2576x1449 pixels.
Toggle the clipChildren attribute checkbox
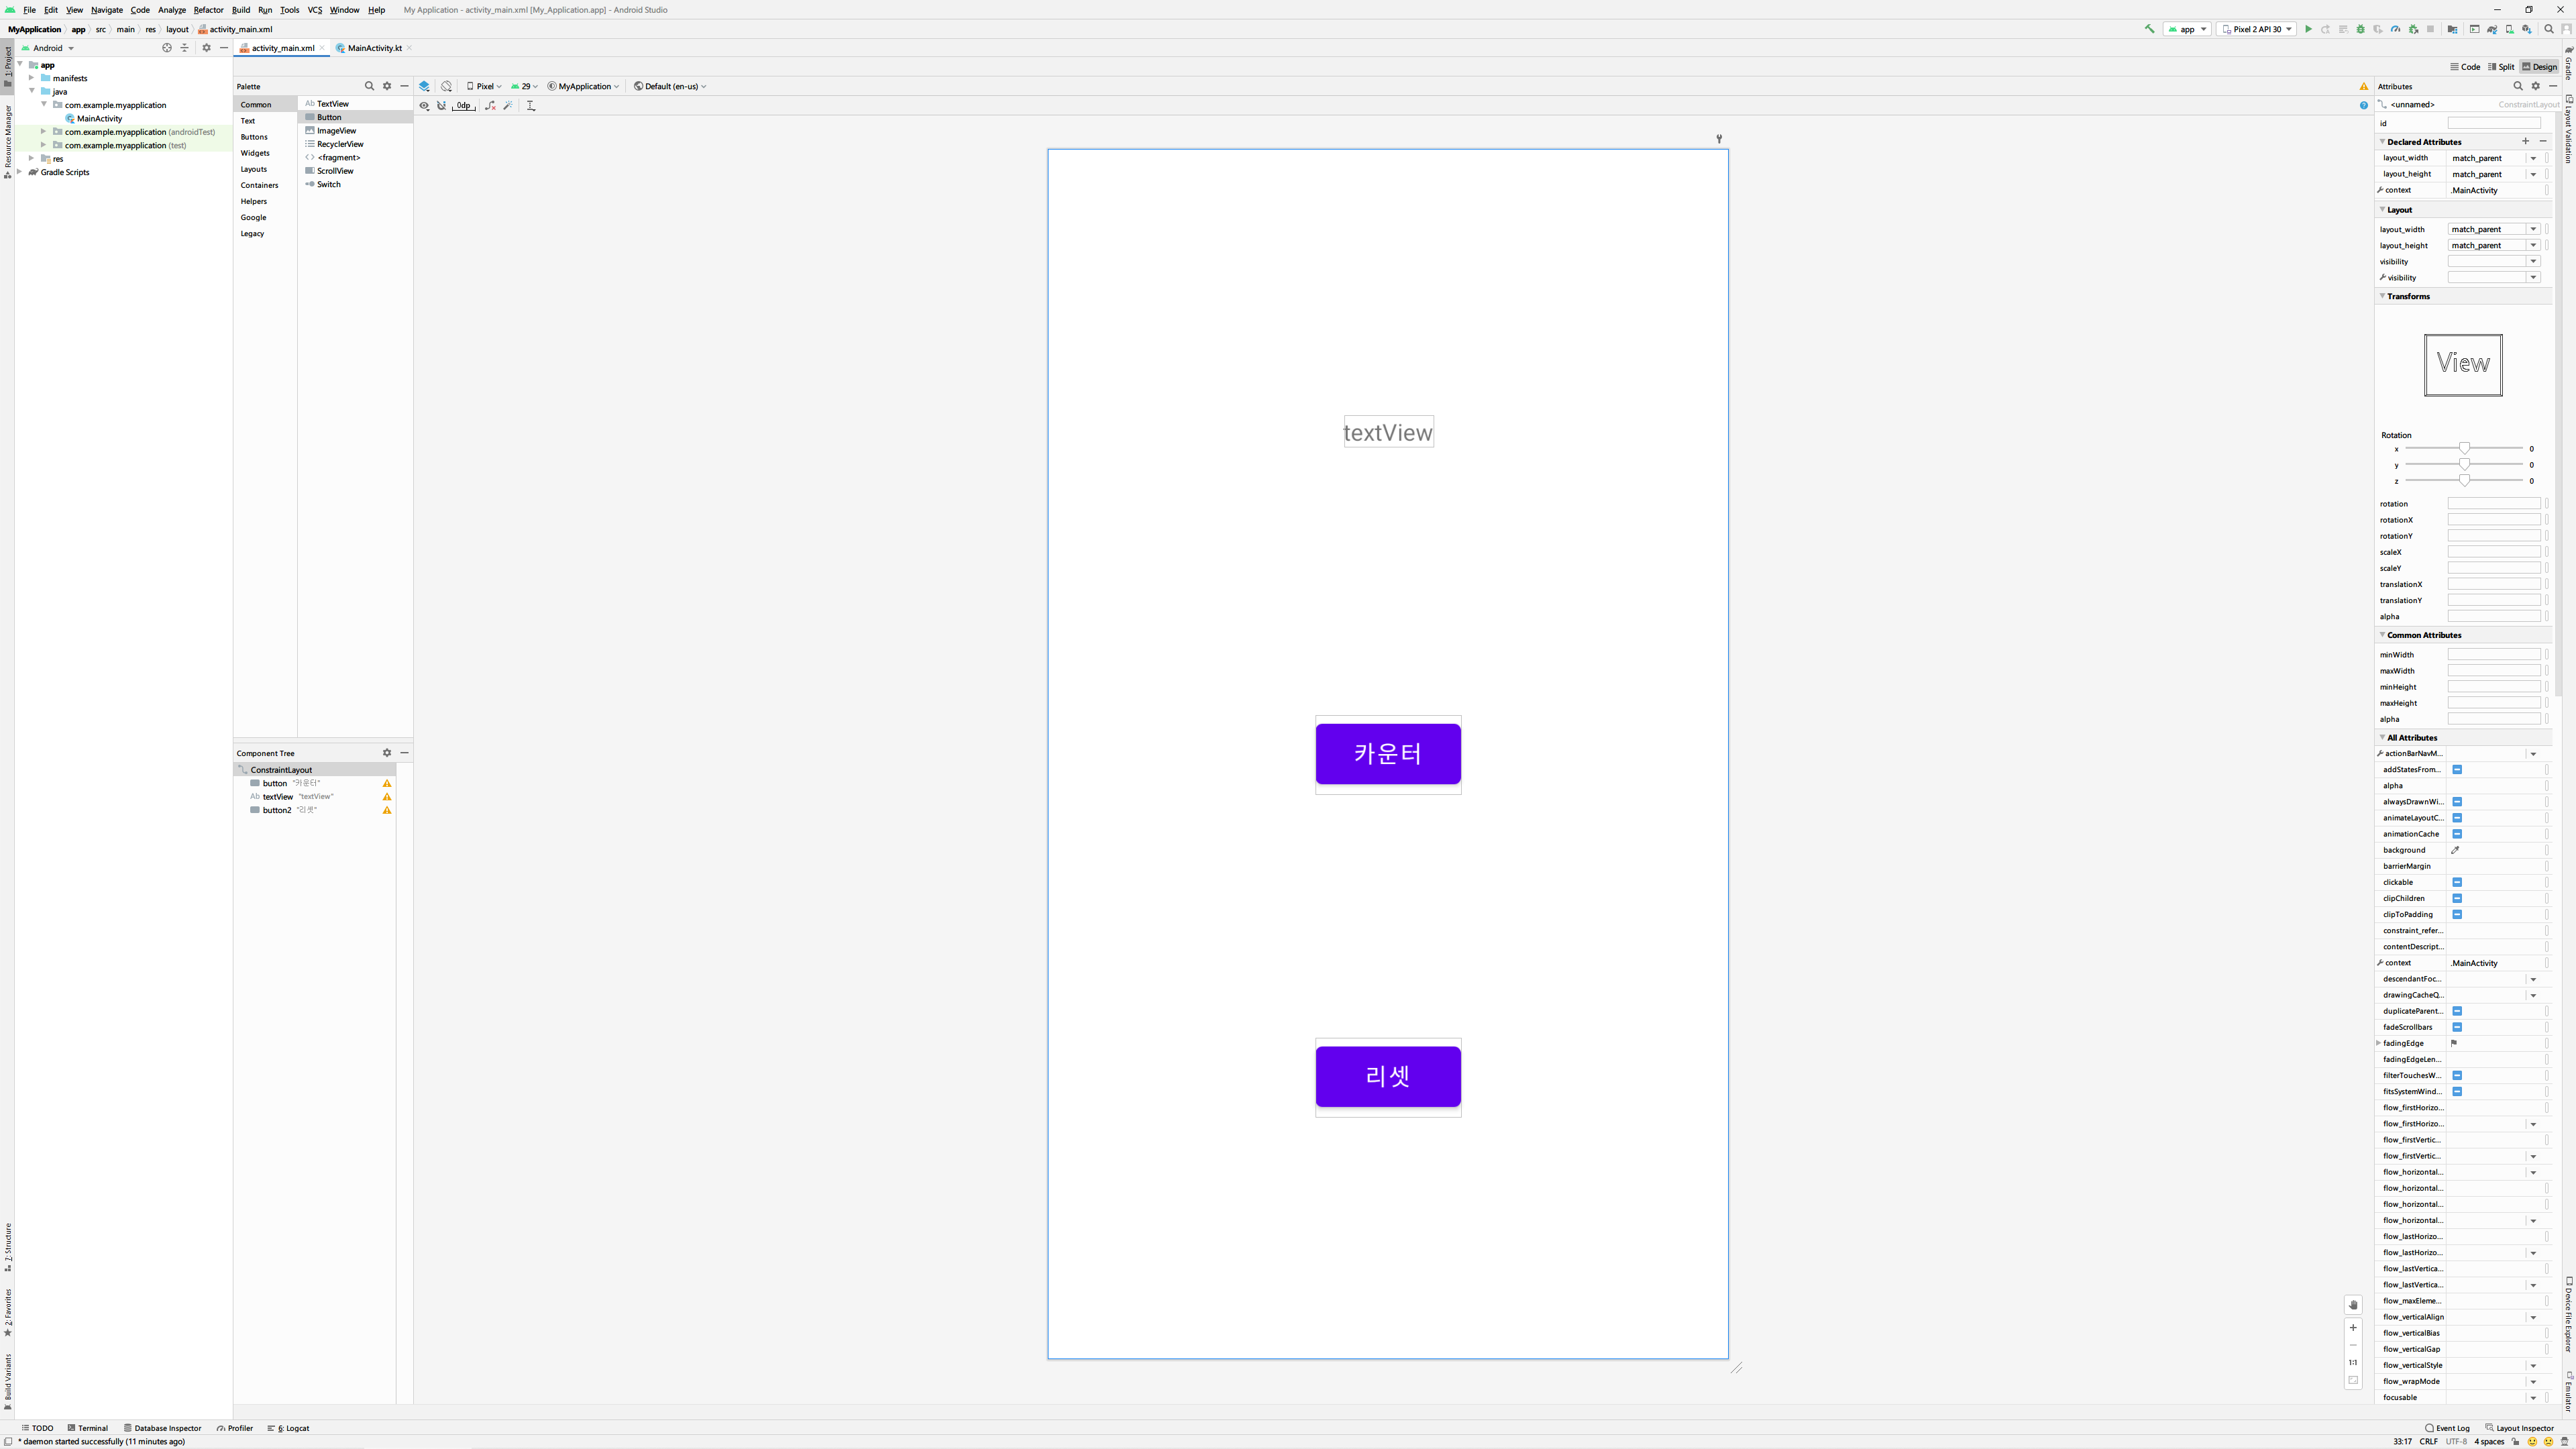tap(2457, 898)
